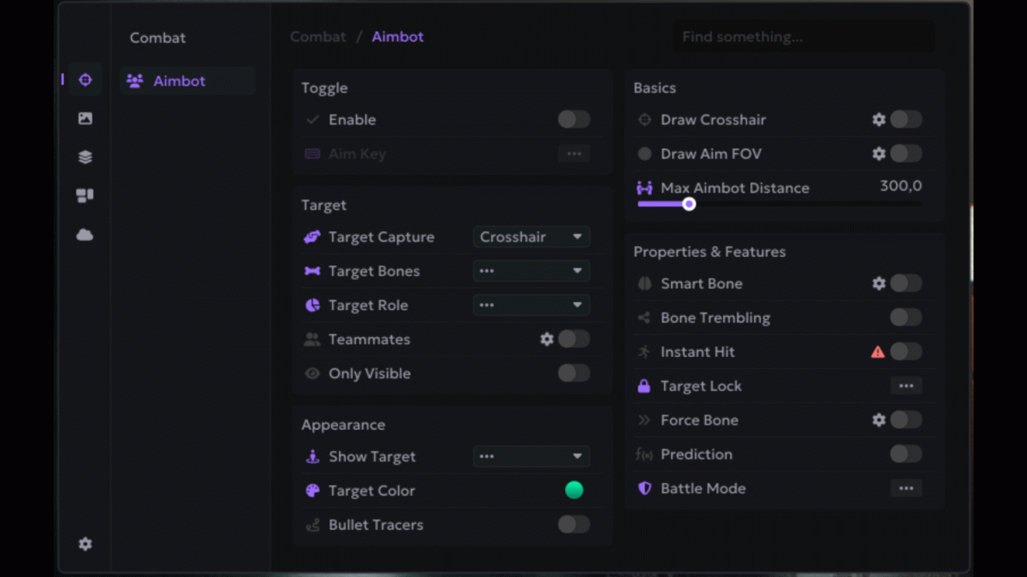Open Smart Bone configuration gear
The width and height of the screenshot is (1027, 577).
[x=878, y=283]
